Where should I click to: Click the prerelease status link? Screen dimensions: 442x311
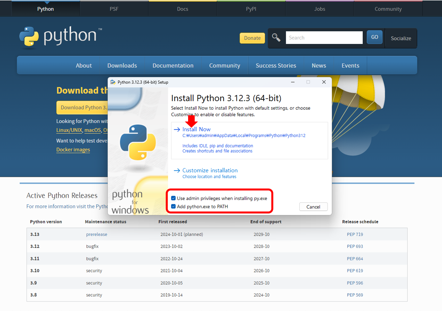click(97, 234)
